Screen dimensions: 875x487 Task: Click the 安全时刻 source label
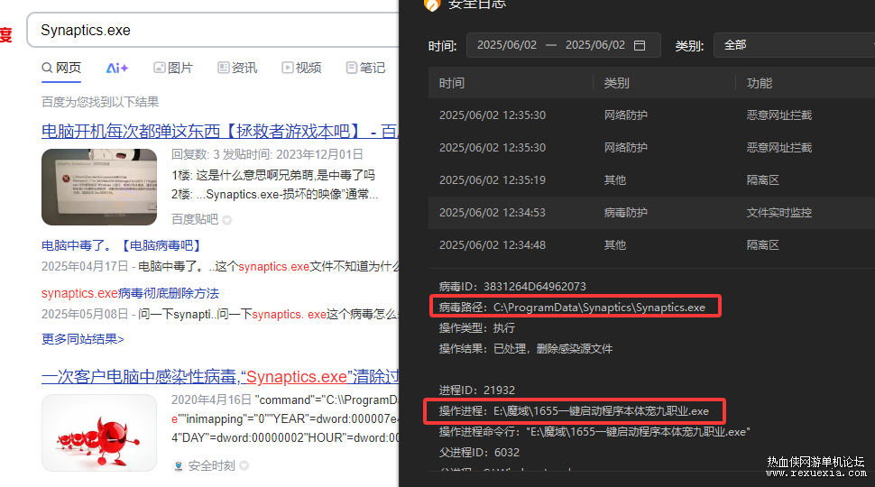[x=211, y=465]
